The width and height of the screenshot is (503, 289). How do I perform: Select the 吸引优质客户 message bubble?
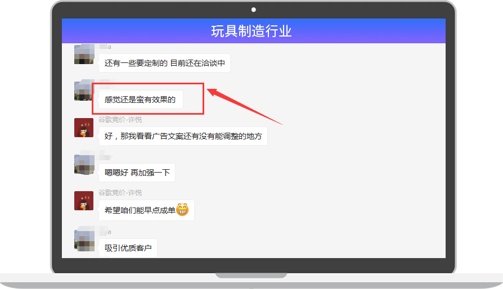[128, 247]
